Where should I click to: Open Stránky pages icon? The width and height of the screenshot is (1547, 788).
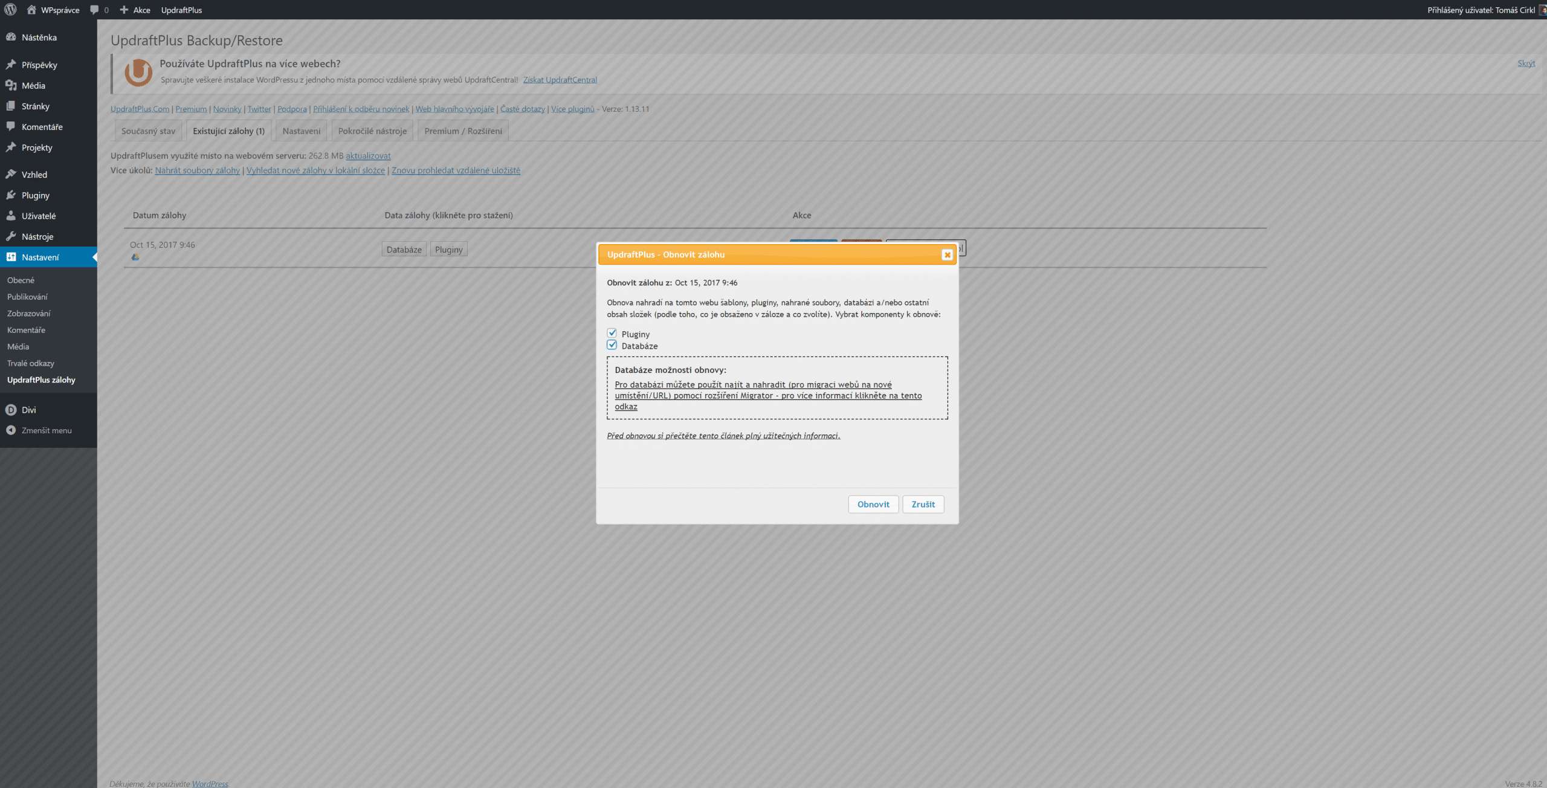tap(11, 106)
